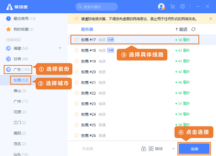216x156 pixels.
Task: Favorite 东莞 #18 with its star
Action: click(x=77, y=50)
